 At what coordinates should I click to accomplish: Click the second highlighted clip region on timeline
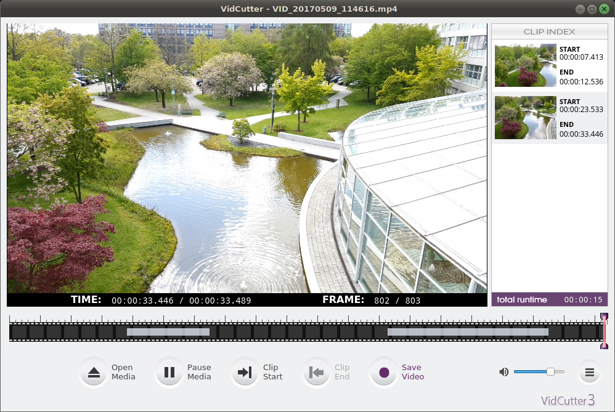467,332
